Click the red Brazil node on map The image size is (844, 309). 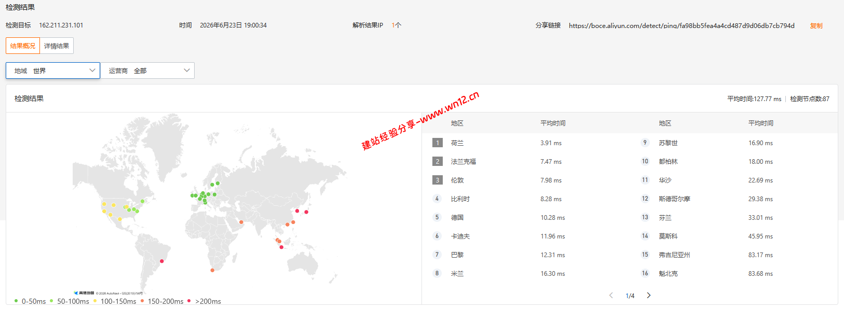[x=162, y=261]
